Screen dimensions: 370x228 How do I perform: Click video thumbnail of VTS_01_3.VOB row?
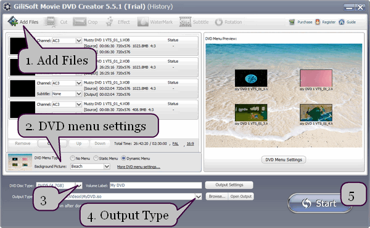click(x=22, y=88)
